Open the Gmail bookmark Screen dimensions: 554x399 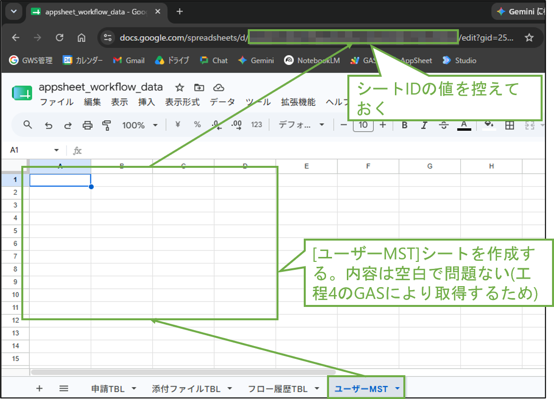pyautogui.click(x=129, y=60)
